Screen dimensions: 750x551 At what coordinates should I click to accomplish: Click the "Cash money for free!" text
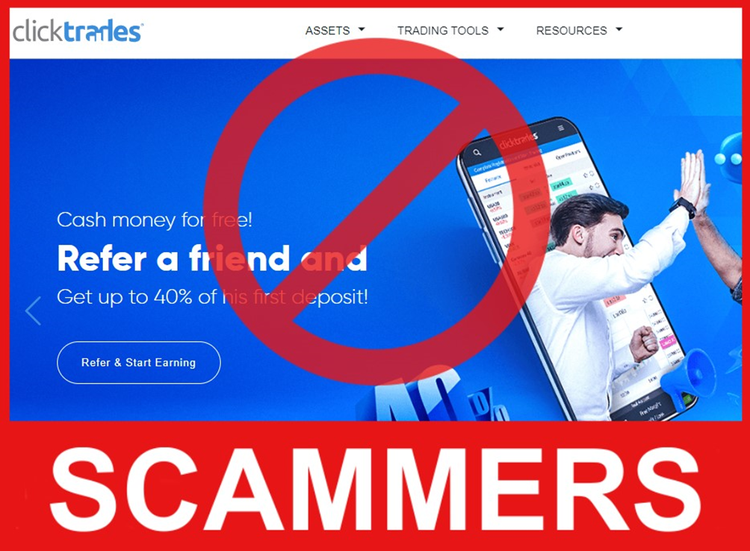(154, 220)
